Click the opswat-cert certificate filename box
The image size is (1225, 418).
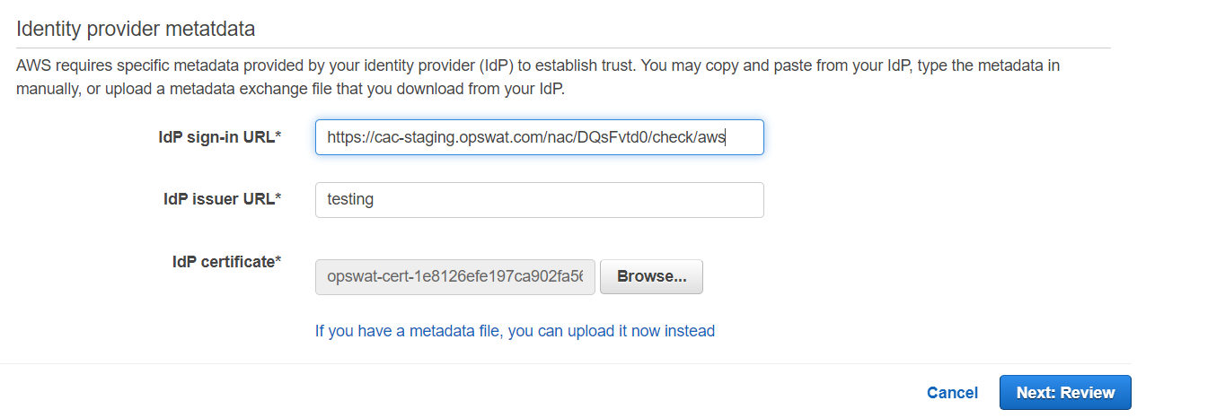coord(455,277)
